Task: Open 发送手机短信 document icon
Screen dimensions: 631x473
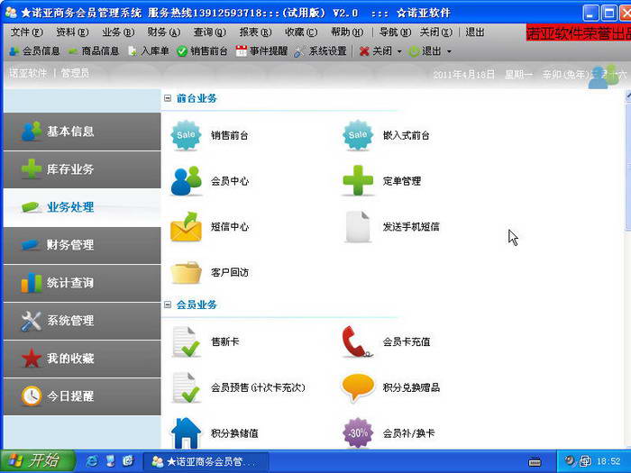Action: click(358, 226)
